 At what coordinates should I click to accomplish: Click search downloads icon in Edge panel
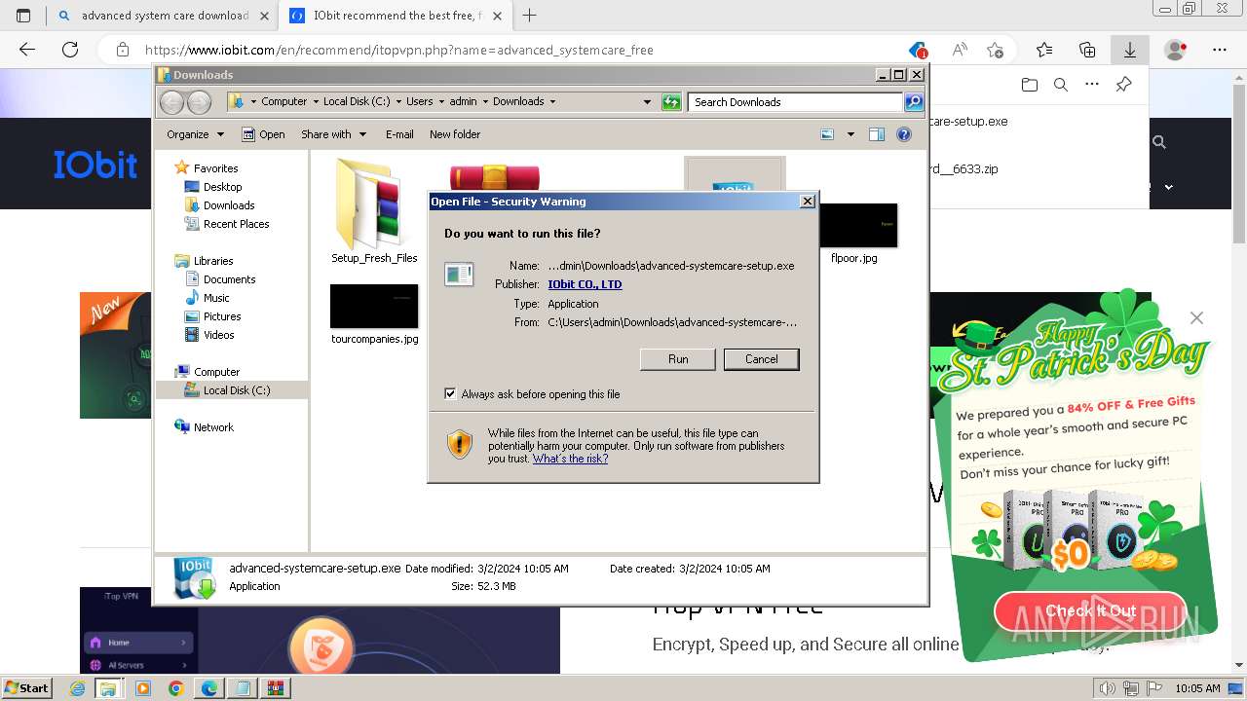1061,85
